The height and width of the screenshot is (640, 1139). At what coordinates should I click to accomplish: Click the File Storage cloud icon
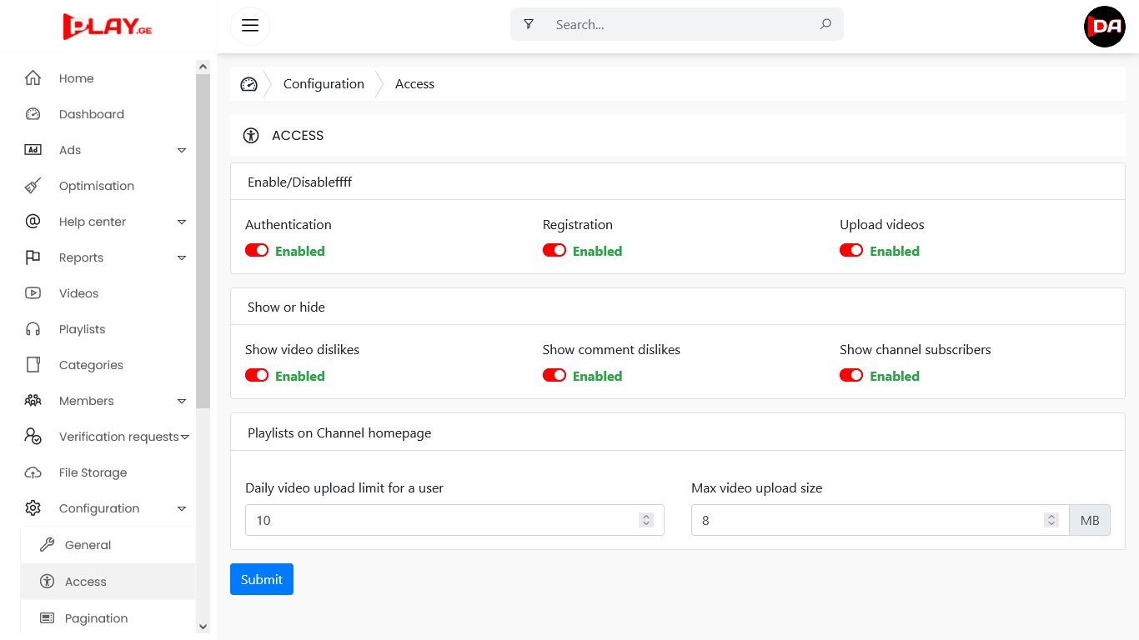33,472
